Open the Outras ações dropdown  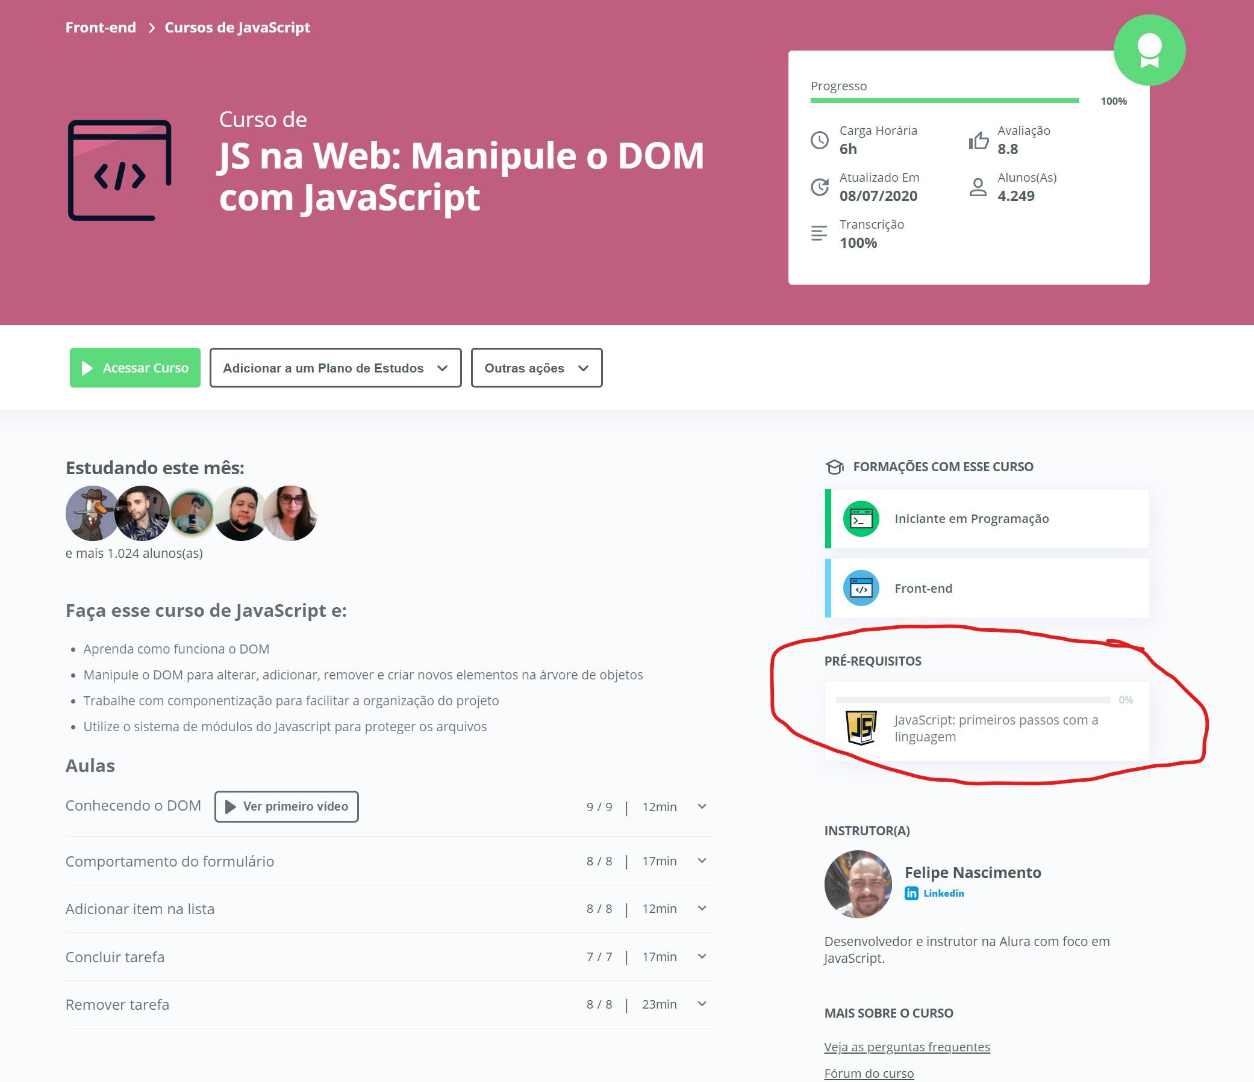click(x=537, y=368)
